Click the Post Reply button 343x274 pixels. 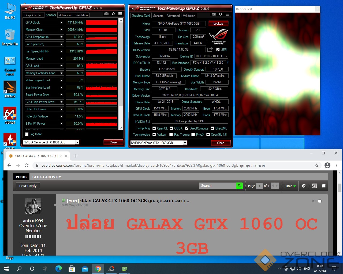click(x=28, y=186)
